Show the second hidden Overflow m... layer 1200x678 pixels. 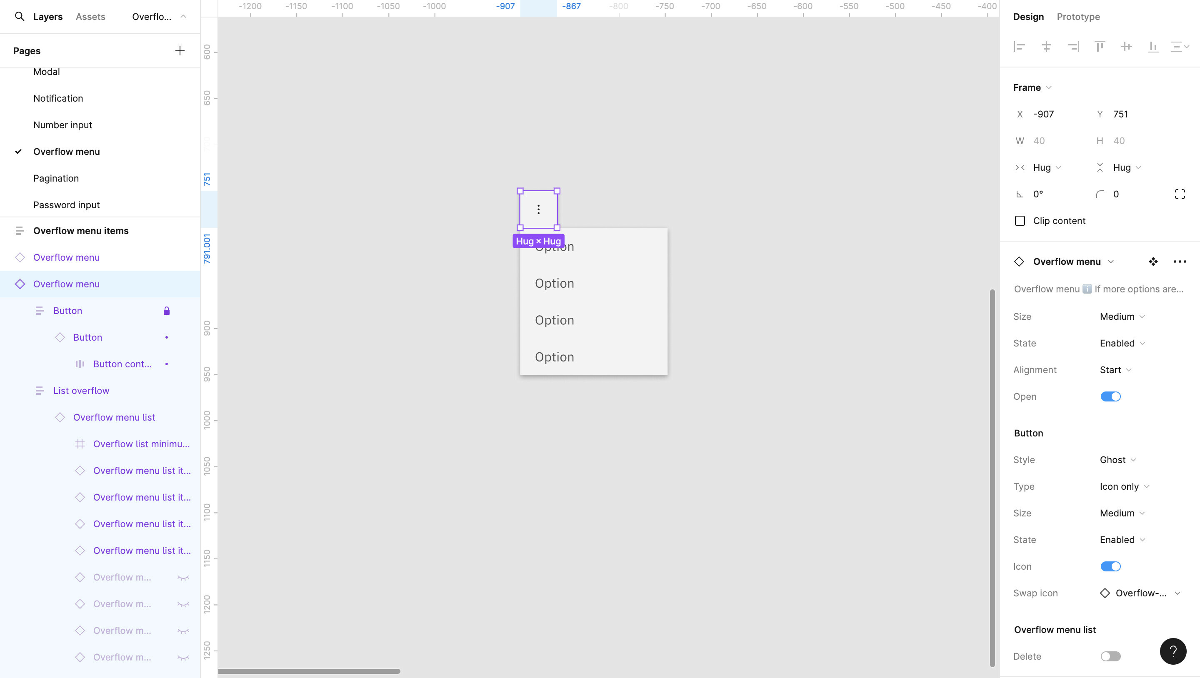tap(183, 604)
